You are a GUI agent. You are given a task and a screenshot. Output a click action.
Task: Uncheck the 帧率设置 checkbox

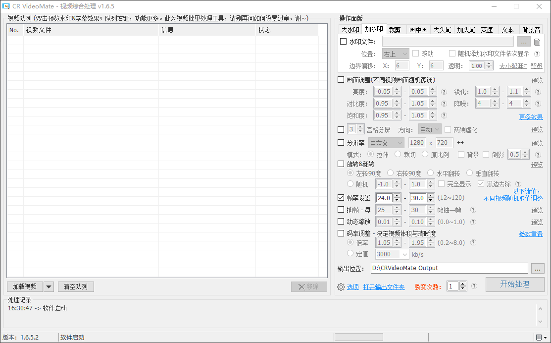341,198
